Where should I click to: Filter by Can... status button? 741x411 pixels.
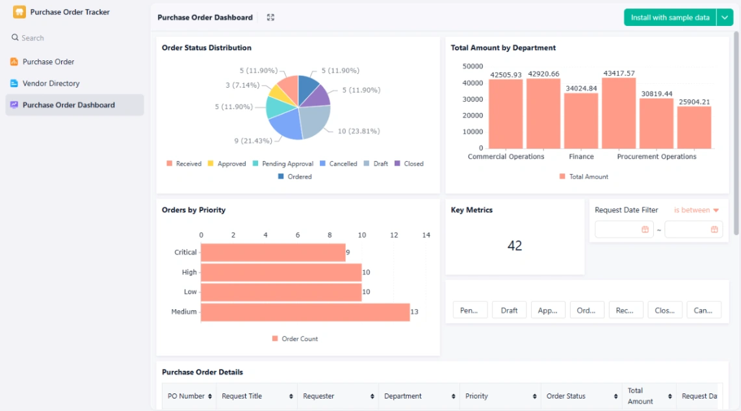[704, 310]
